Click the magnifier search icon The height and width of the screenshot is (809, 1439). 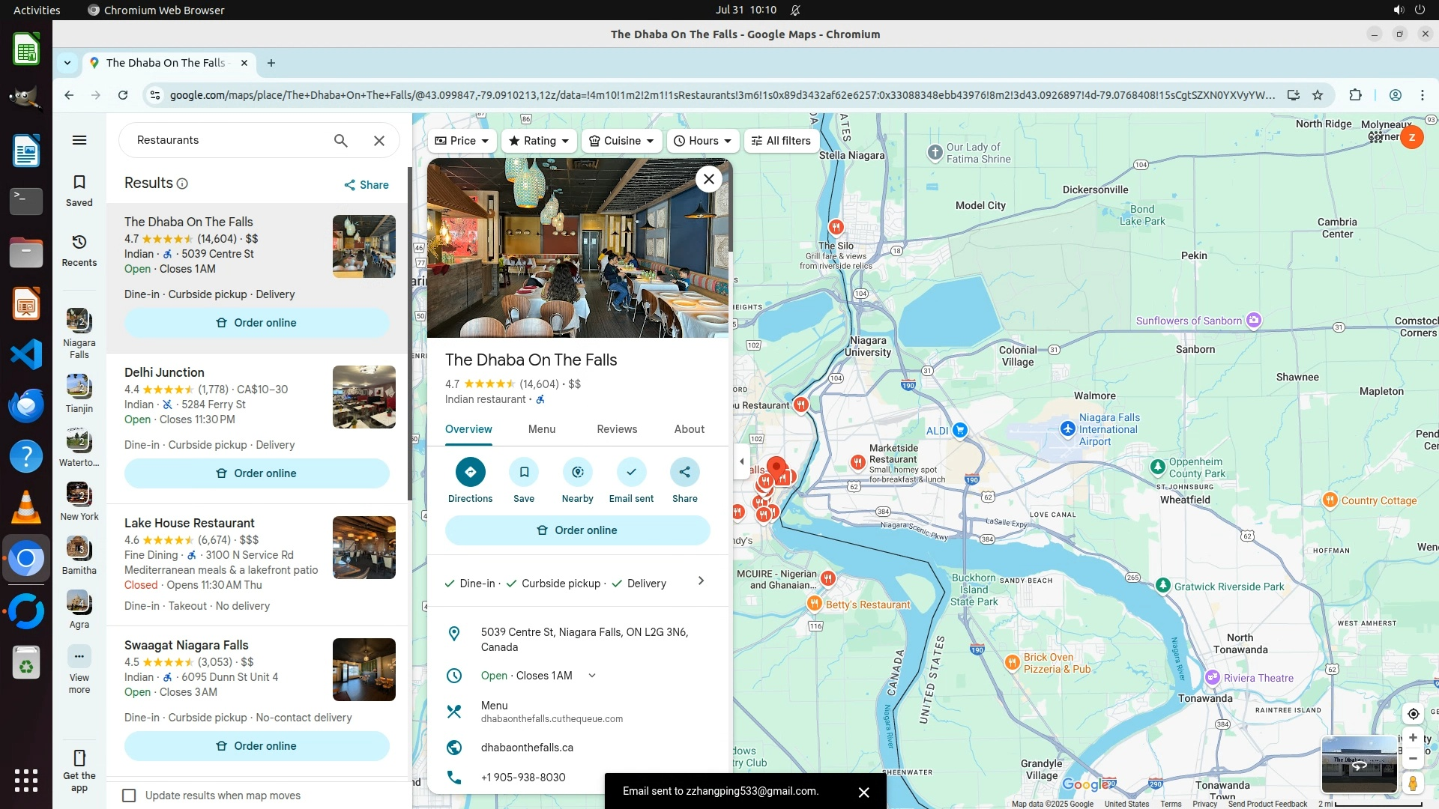pos(341,140)
